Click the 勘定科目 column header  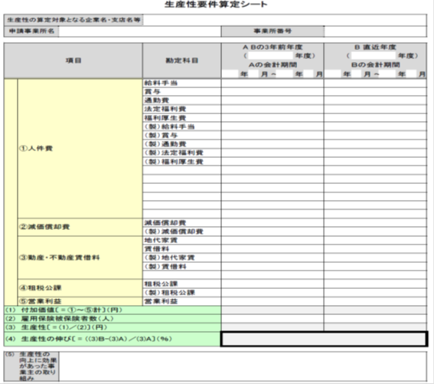tap(182, 61)
